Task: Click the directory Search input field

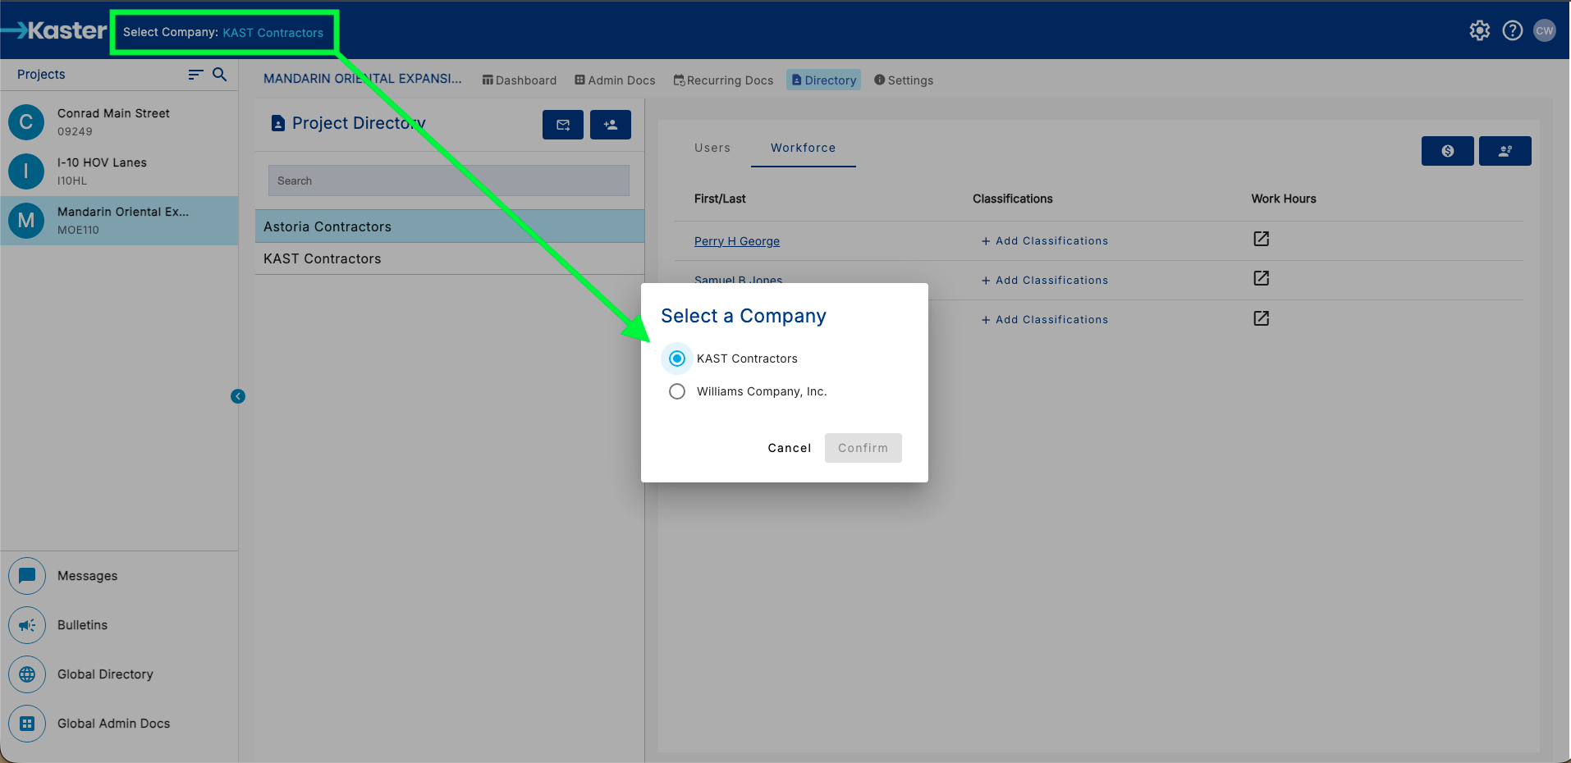Action: 448,180
